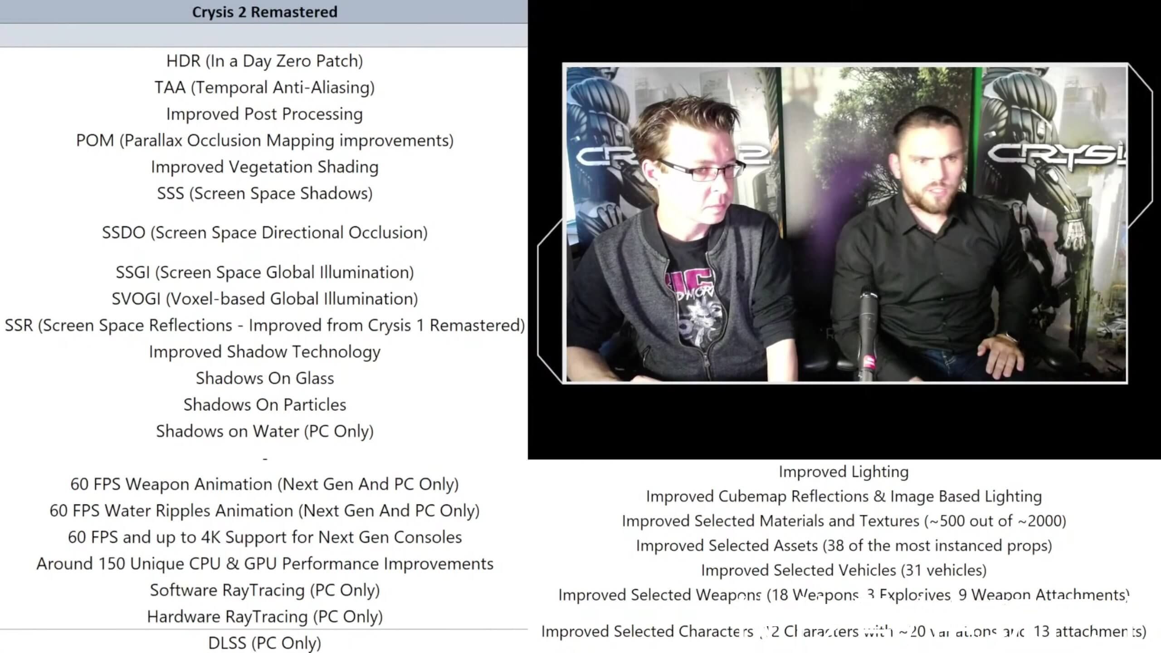Viewport: 1161px width, 653px height.
Task: Select the Crysis 2 Remastered header
Action: click(264, 12)
